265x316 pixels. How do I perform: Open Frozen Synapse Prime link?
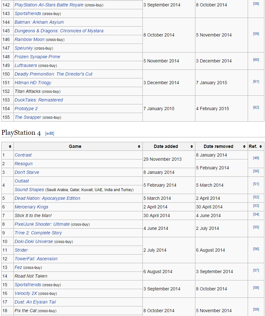37,57
